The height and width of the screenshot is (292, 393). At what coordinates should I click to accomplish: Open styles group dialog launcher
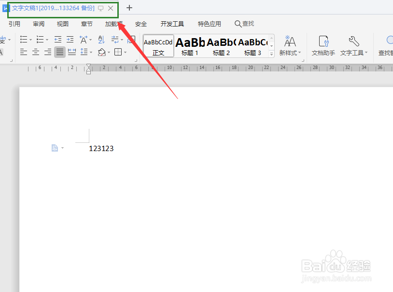pyautogui.click(x=303, y=60)
